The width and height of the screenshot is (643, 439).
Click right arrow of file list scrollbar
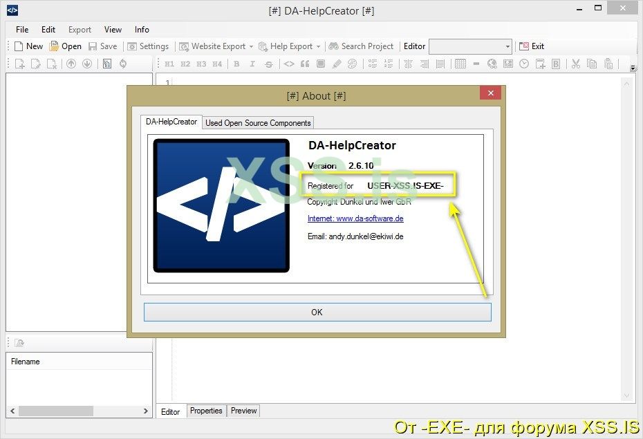click(x=146, y=411)
